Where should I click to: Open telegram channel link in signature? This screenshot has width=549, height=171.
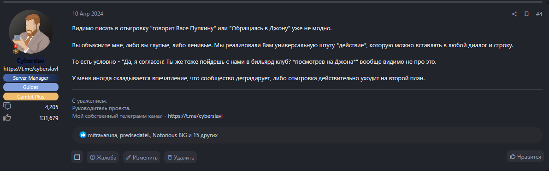pos(195,116)
